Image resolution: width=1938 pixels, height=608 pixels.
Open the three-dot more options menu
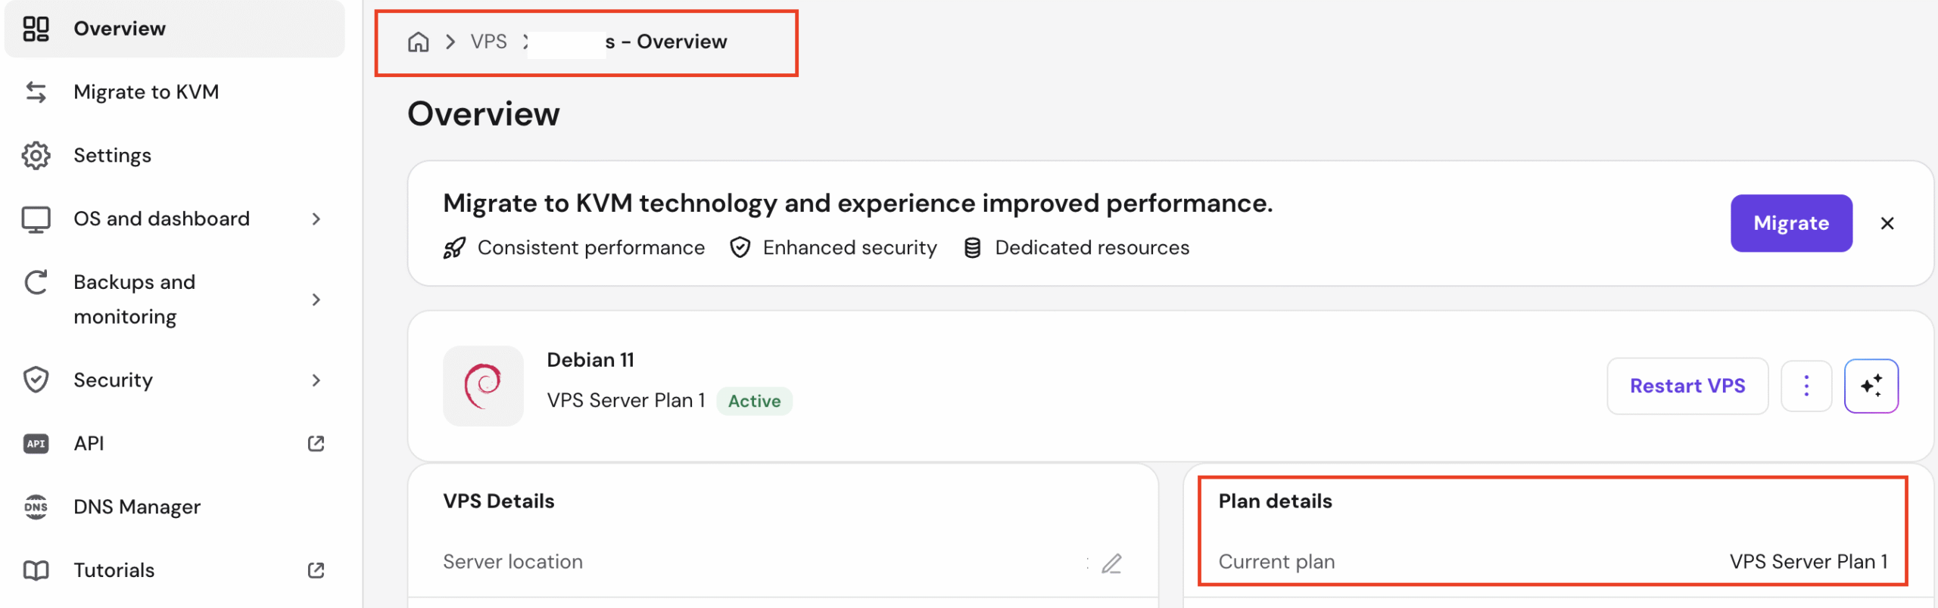pos(1806,386)
